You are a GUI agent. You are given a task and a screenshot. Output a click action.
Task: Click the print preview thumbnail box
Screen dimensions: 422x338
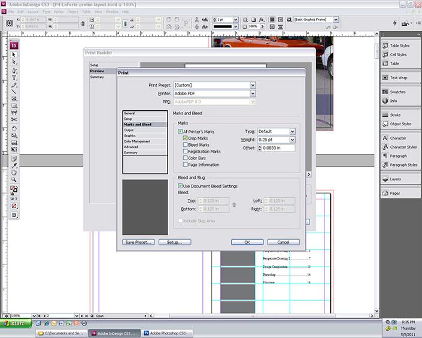pyautogui.click(x=145, y=207)
